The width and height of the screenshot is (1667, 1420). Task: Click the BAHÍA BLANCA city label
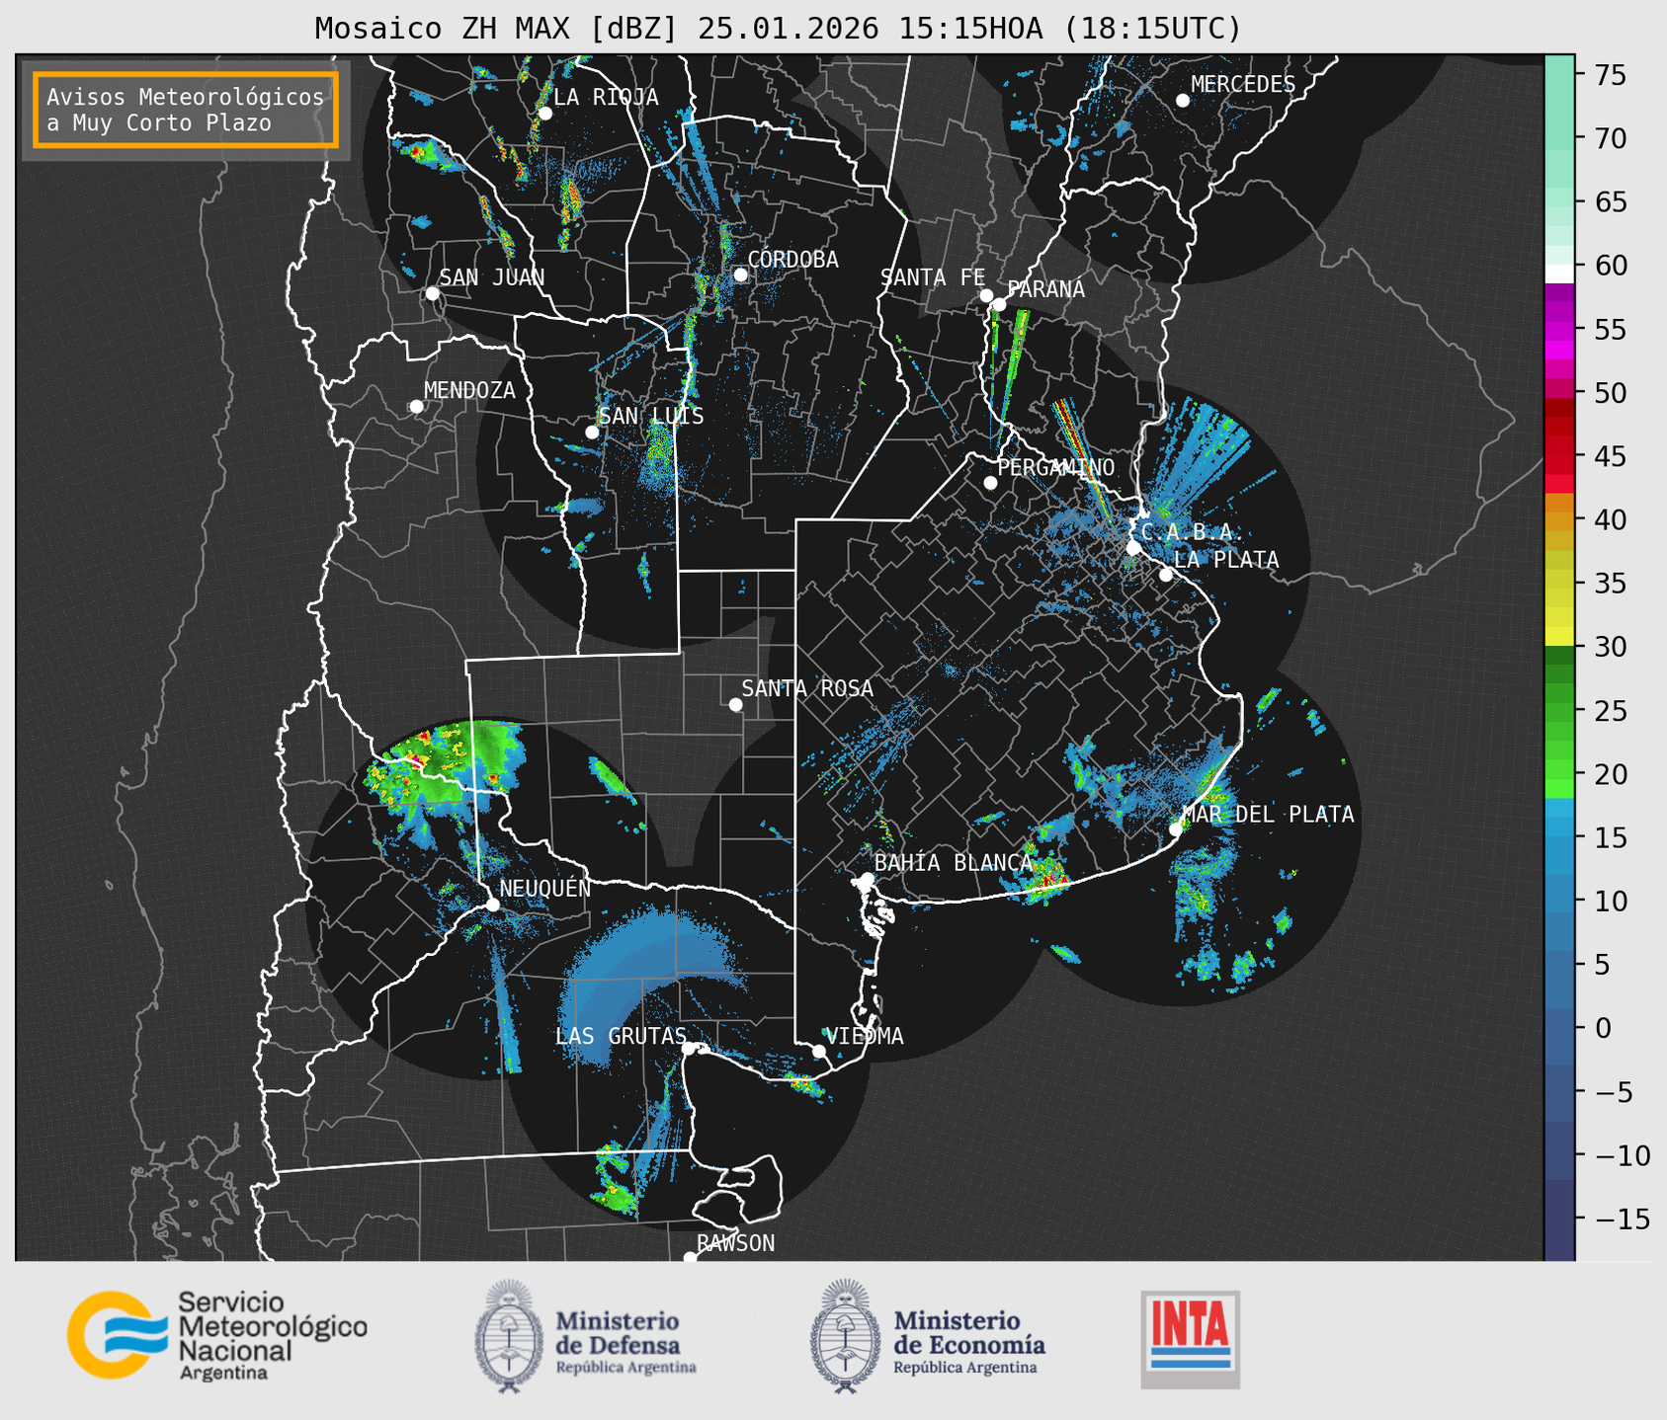tap(953, 863)
